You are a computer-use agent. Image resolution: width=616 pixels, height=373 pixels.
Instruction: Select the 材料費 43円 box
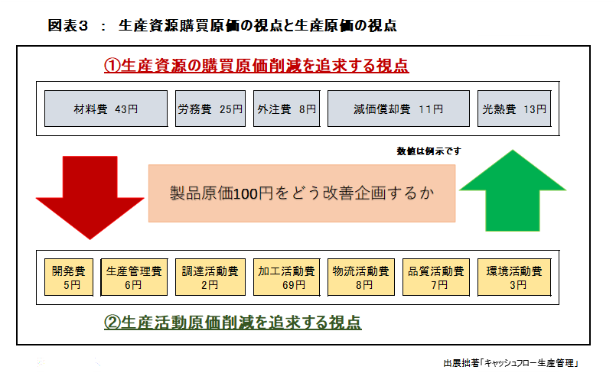(x=106, y=109)
